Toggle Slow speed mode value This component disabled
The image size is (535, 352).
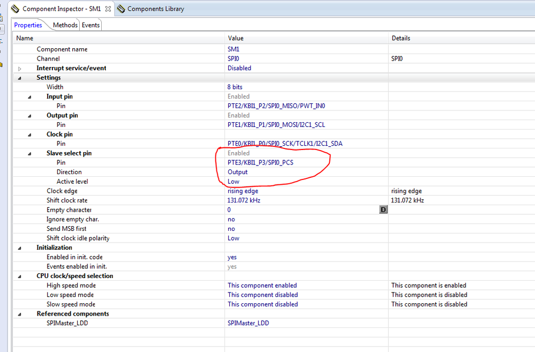pyautogui.click(x=263, y=304)
